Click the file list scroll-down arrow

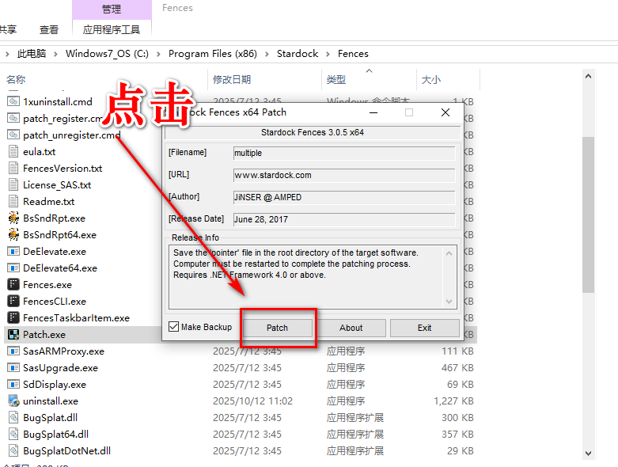(x=588, y=454)
